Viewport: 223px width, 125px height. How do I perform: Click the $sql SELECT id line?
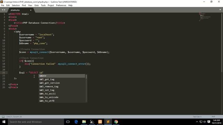(x=31, y=73)
